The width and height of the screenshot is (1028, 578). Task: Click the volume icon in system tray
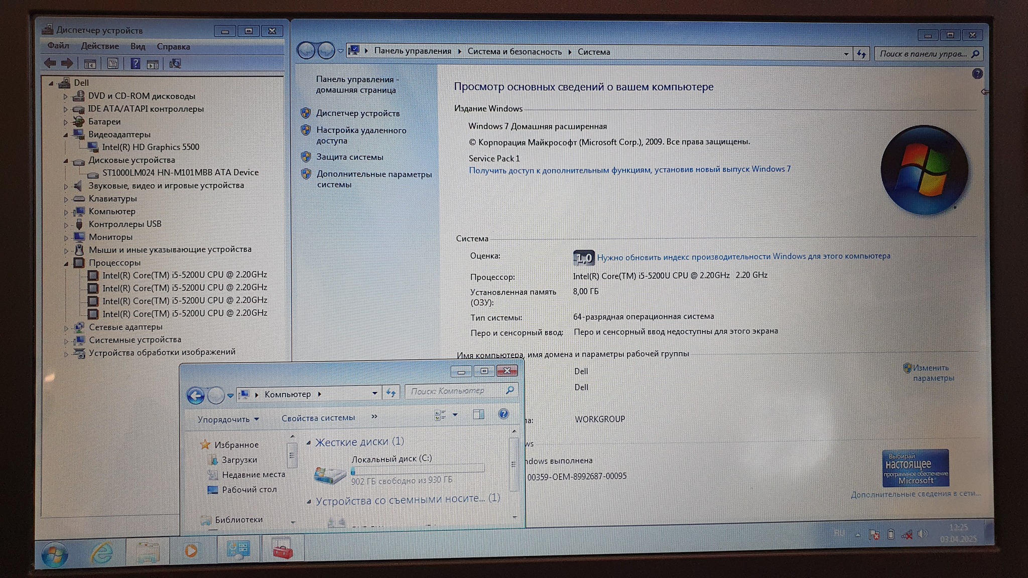(x=922, y=534)
